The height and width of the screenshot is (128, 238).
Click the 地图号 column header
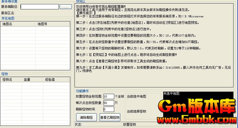click(x=52, y=24)
